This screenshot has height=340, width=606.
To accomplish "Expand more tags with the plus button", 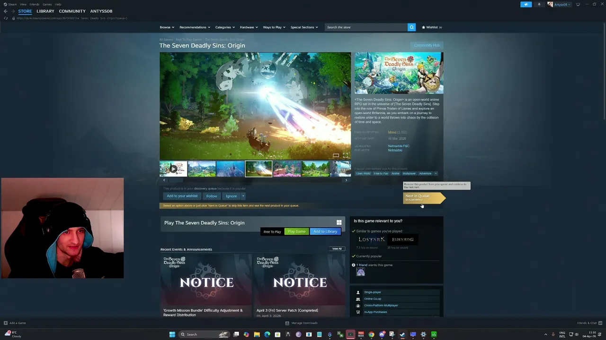I will (x=436, y=173).
